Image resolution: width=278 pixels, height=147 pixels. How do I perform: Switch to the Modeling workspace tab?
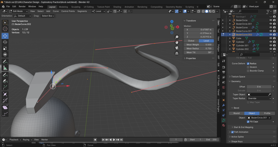(63, 7)
